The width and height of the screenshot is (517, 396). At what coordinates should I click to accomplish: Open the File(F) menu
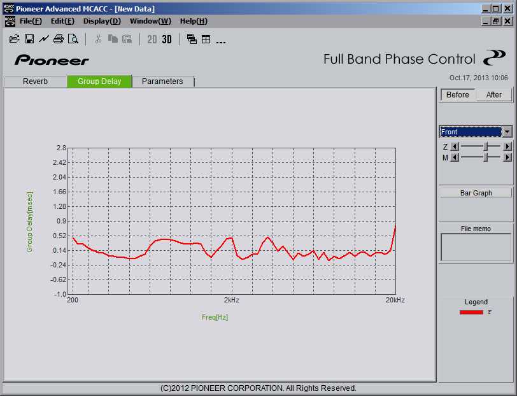31,21
